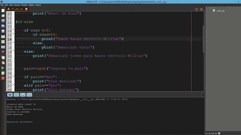Click "Eres peruano" print on line 28
Image resolution: width=241 pixels, height=135 pixels.
coord(56,90)
